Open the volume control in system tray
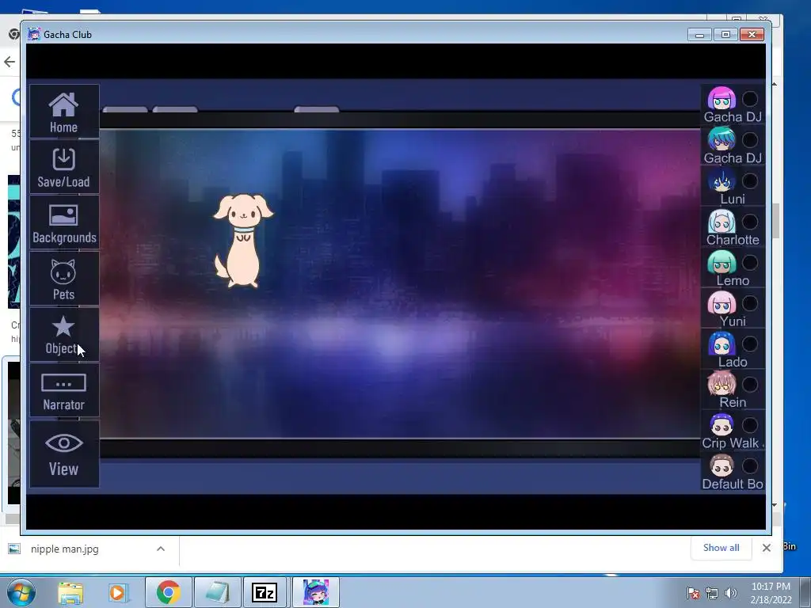The height and width of the screenshot is (608, 811). click(x=731, y=593)
